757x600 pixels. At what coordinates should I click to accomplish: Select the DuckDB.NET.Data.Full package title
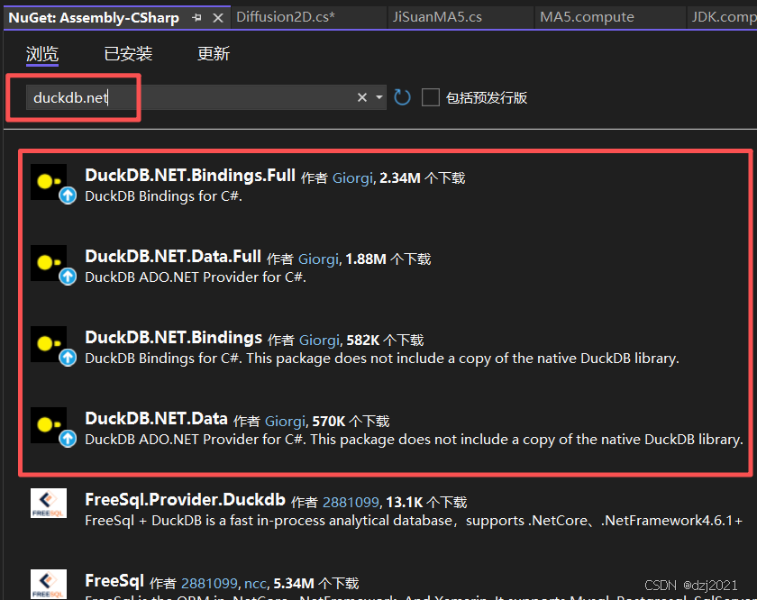click(173, 257)
